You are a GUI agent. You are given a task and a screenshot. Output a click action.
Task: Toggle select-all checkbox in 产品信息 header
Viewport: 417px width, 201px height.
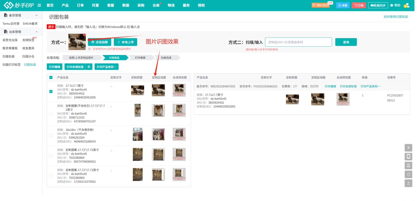click(51, 77)
